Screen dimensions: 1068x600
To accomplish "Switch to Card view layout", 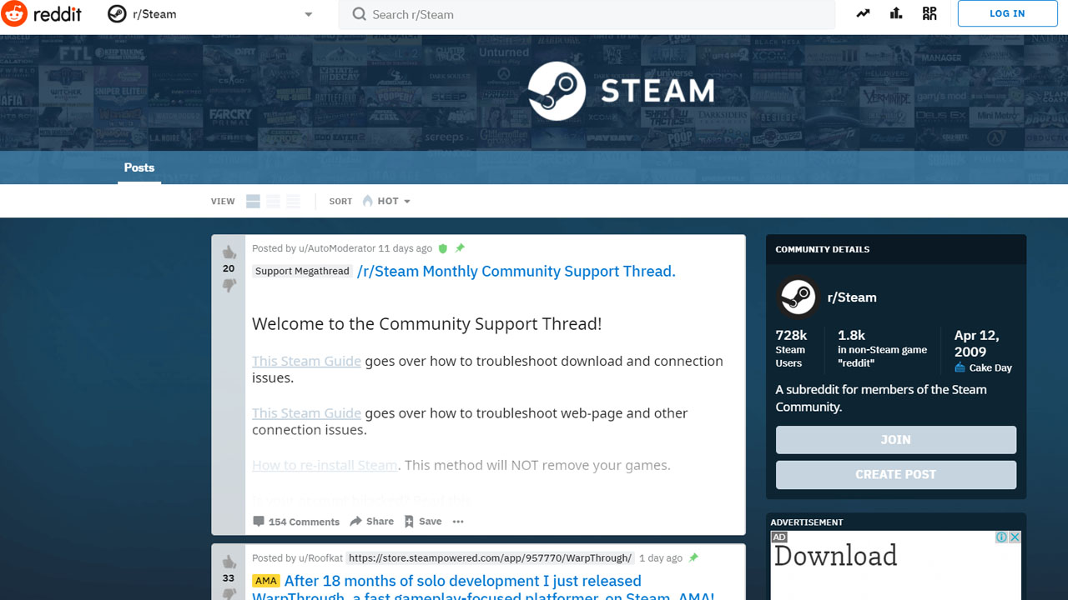I will (x=253, y=202).
